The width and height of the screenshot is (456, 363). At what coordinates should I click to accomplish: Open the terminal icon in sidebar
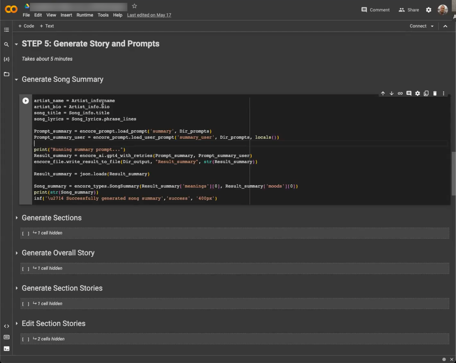(x=6, y=349)
